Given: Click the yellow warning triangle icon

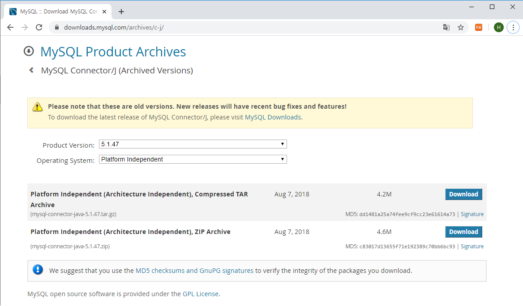Looking at the screenshot, I should 37,106.
